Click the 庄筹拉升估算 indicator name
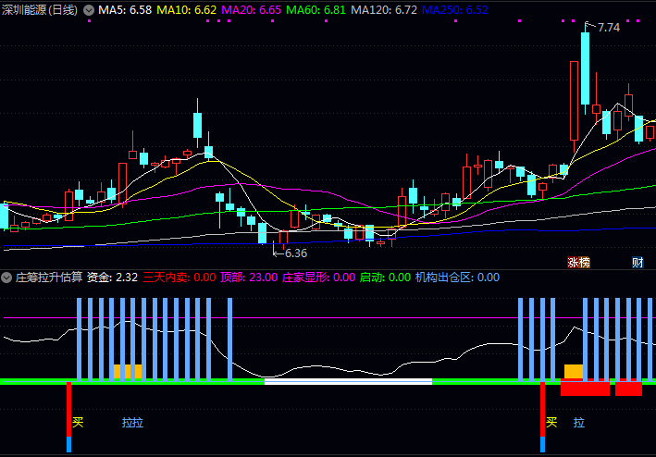 [x=49, y=277]
